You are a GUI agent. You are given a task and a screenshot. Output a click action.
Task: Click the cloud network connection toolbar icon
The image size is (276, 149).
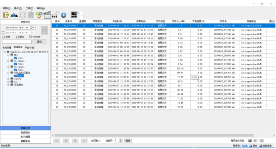tap(14, 15)
